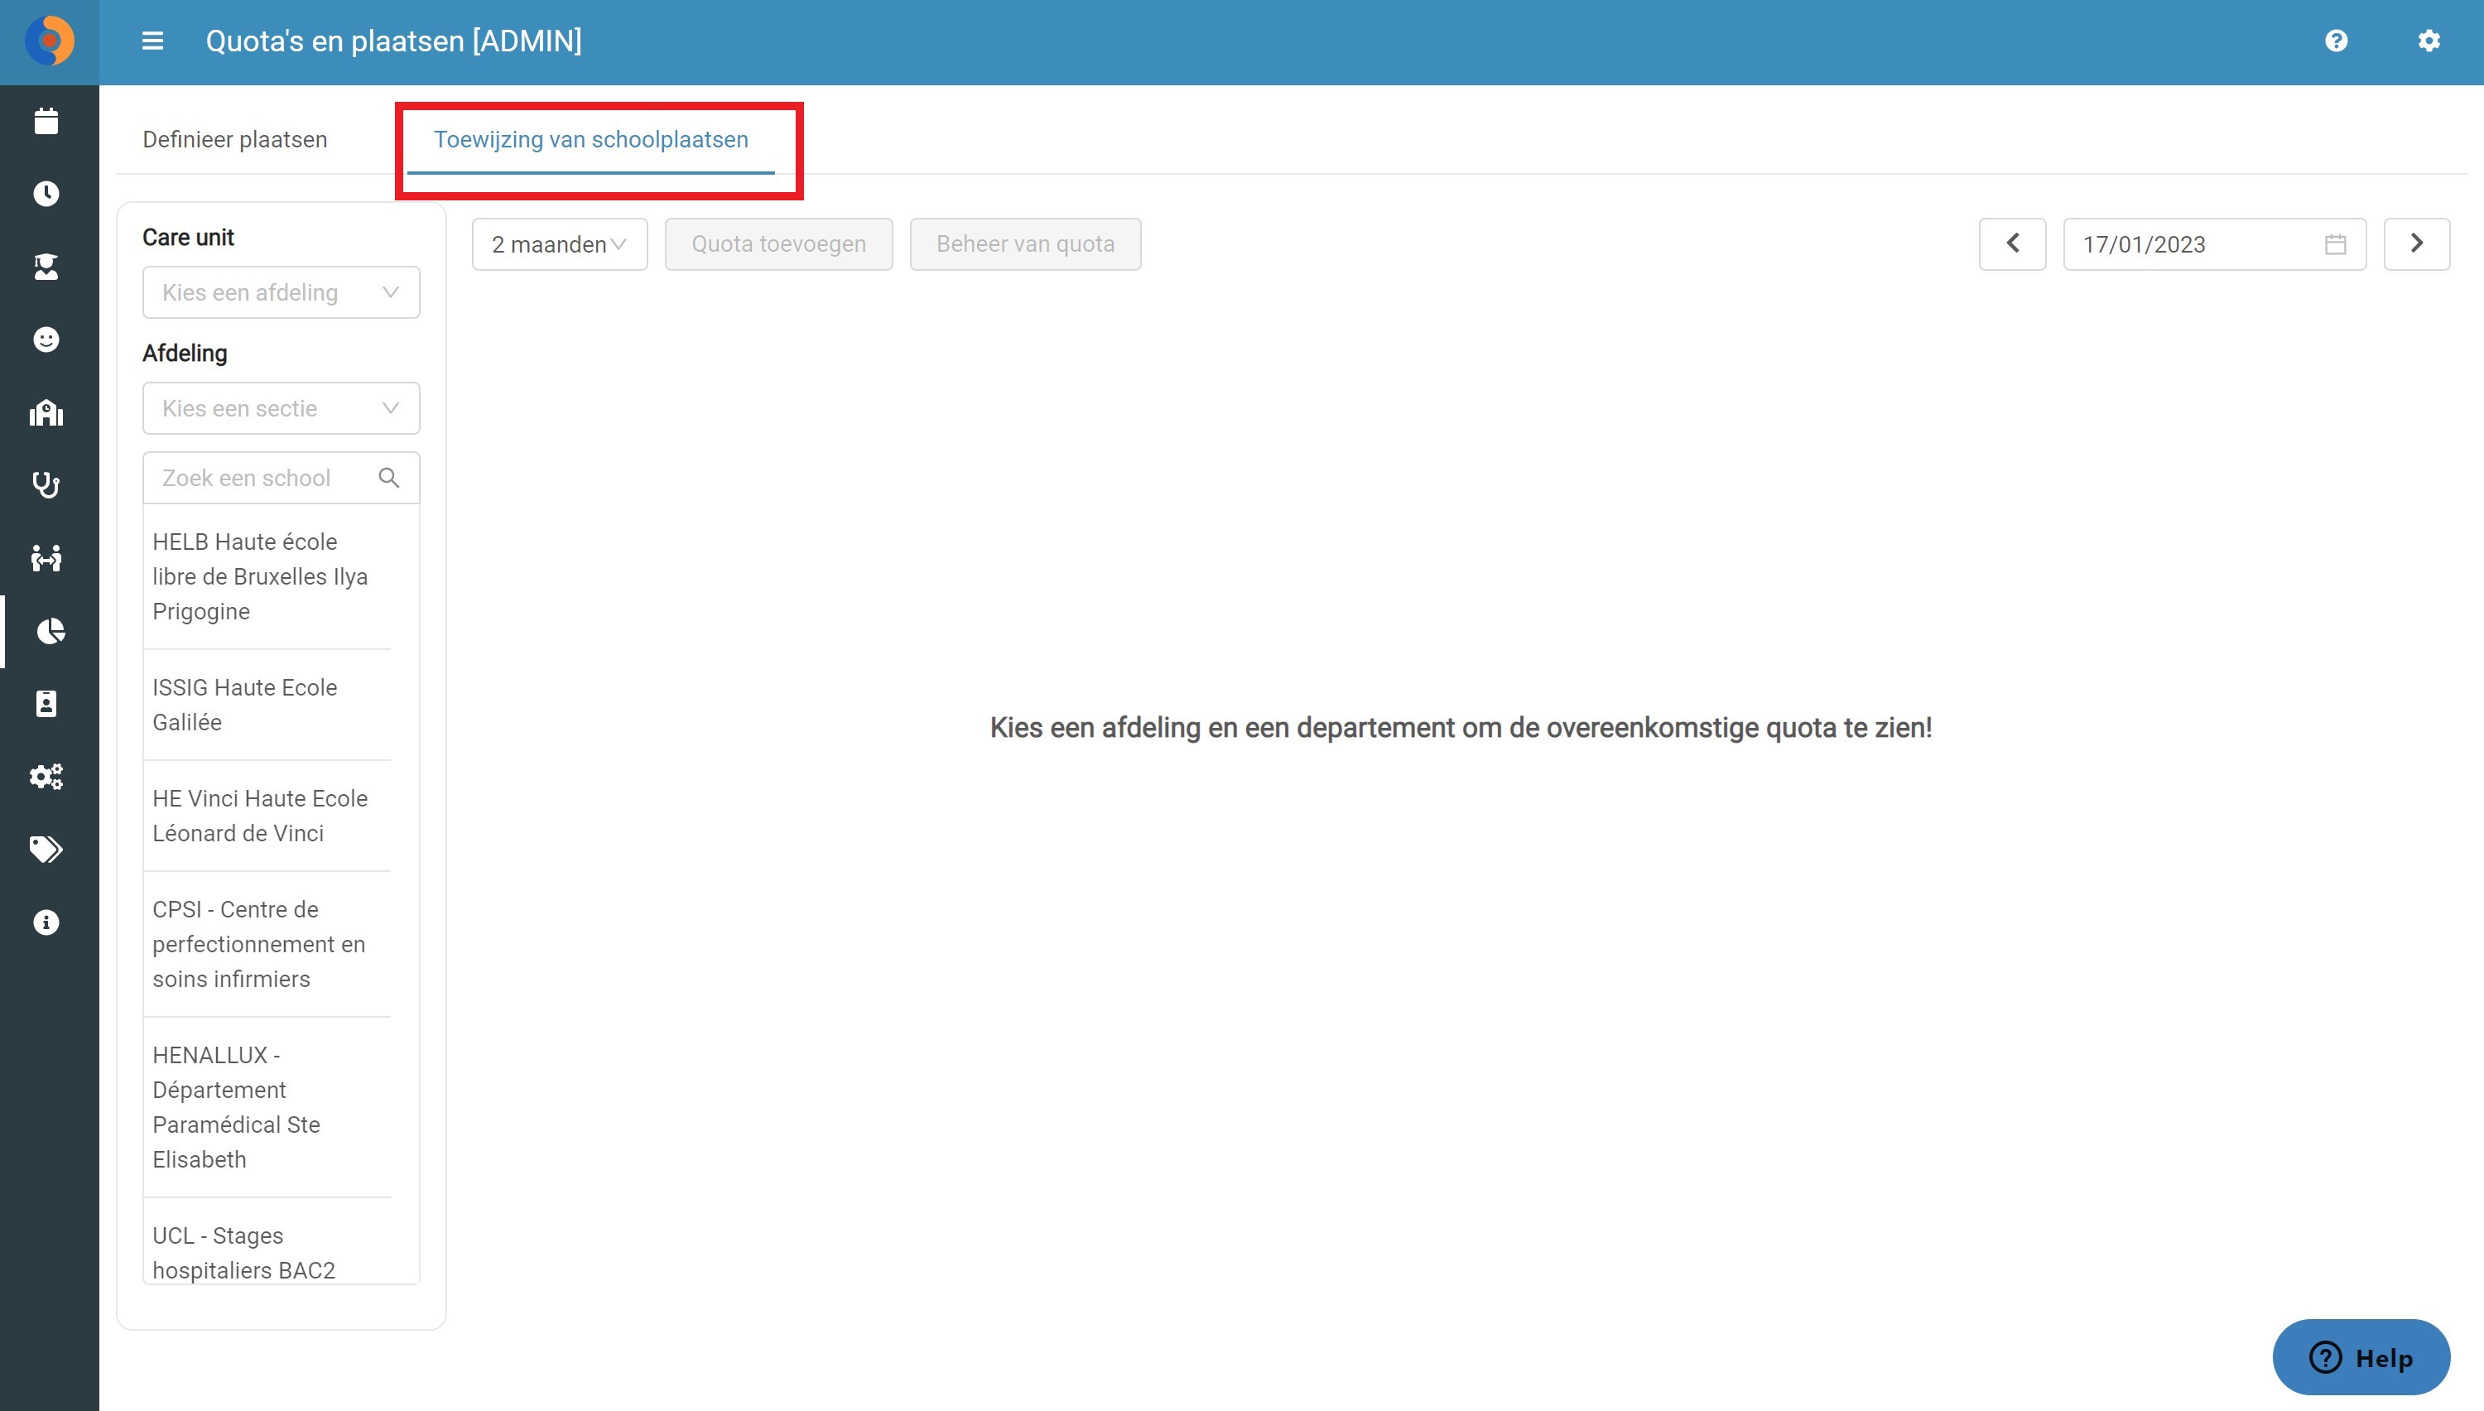Switch to the Definieer plaatsen tab
Screen dimensions: 2484x1411
pyautogui.click(x=234, y=140)
